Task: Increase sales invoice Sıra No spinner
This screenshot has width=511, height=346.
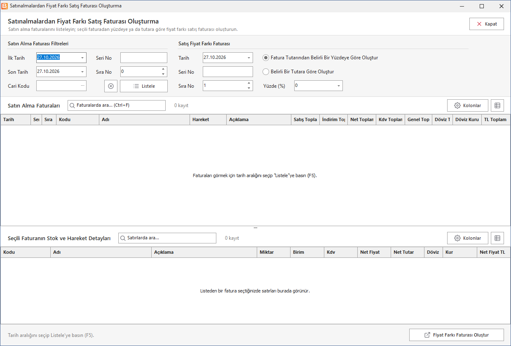Action: click(x=248, y=83)
